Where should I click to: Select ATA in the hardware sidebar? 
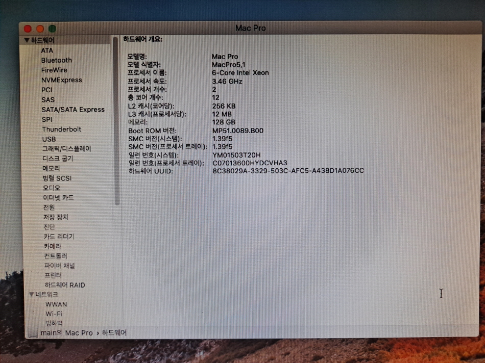[47, 50]
